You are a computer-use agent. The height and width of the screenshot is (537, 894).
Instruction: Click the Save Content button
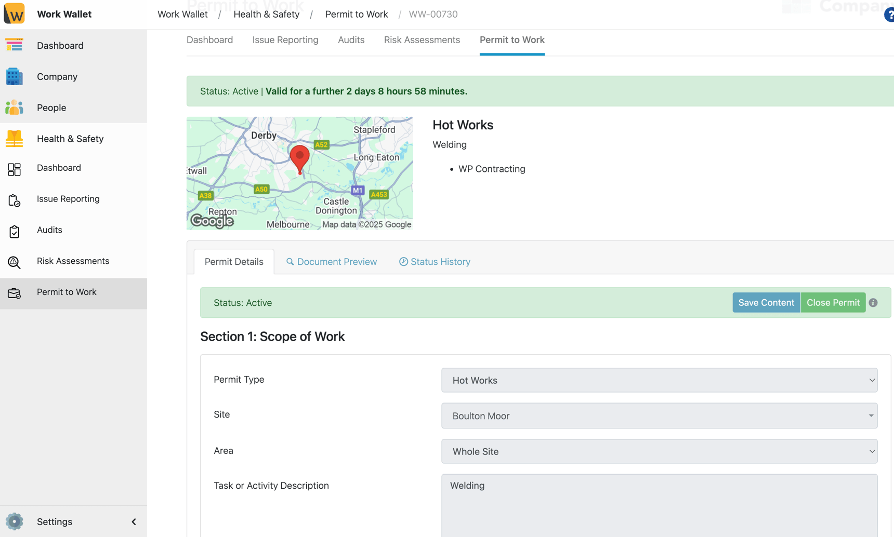(766, 302)
